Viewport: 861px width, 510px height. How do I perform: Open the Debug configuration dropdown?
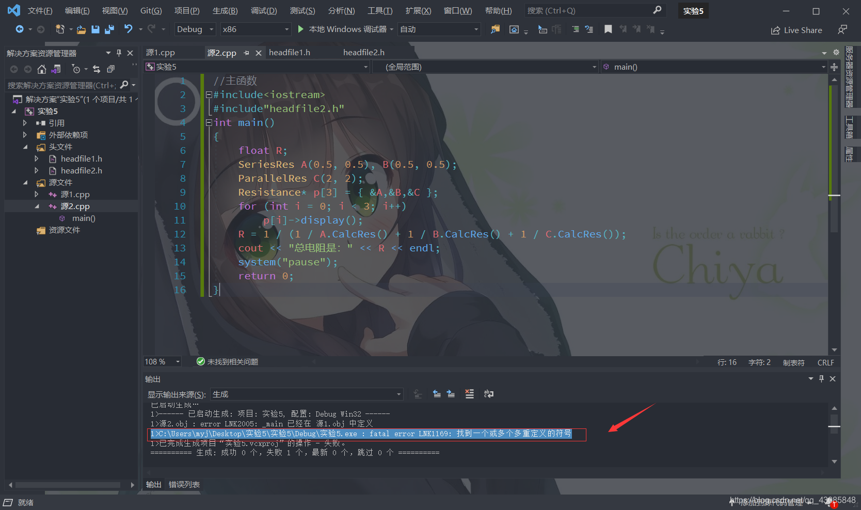click(195, 29)
